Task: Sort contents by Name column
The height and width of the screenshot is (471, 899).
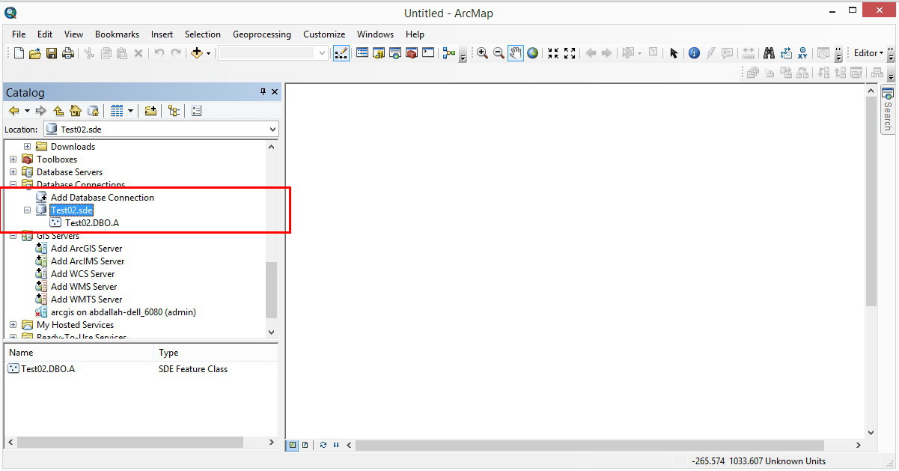Action: pos(79,353)
